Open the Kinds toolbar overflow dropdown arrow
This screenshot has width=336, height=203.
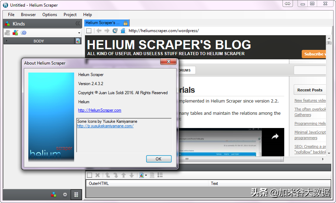[x=79, y=33]
